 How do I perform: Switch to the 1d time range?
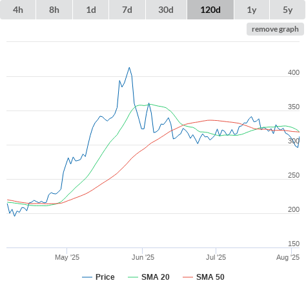click(x=91, y=10)
